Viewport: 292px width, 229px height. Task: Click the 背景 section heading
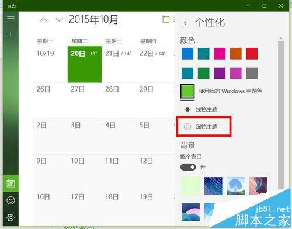click(187, 145)
